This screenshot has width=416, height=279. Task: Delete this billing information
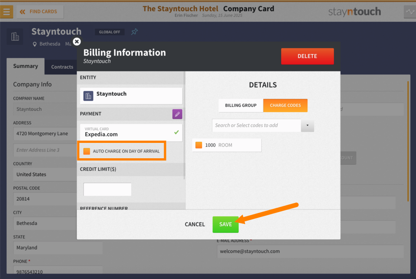[307, 56]
